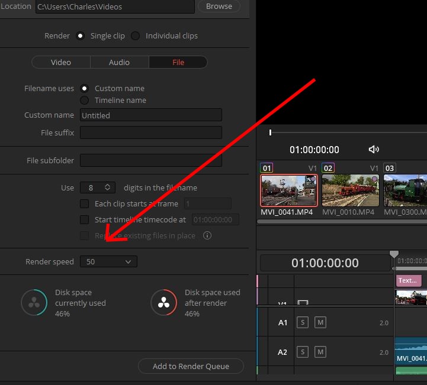Click the Custom name field containing Untitled
Screen dimensions: 427x385
(151, 115)
